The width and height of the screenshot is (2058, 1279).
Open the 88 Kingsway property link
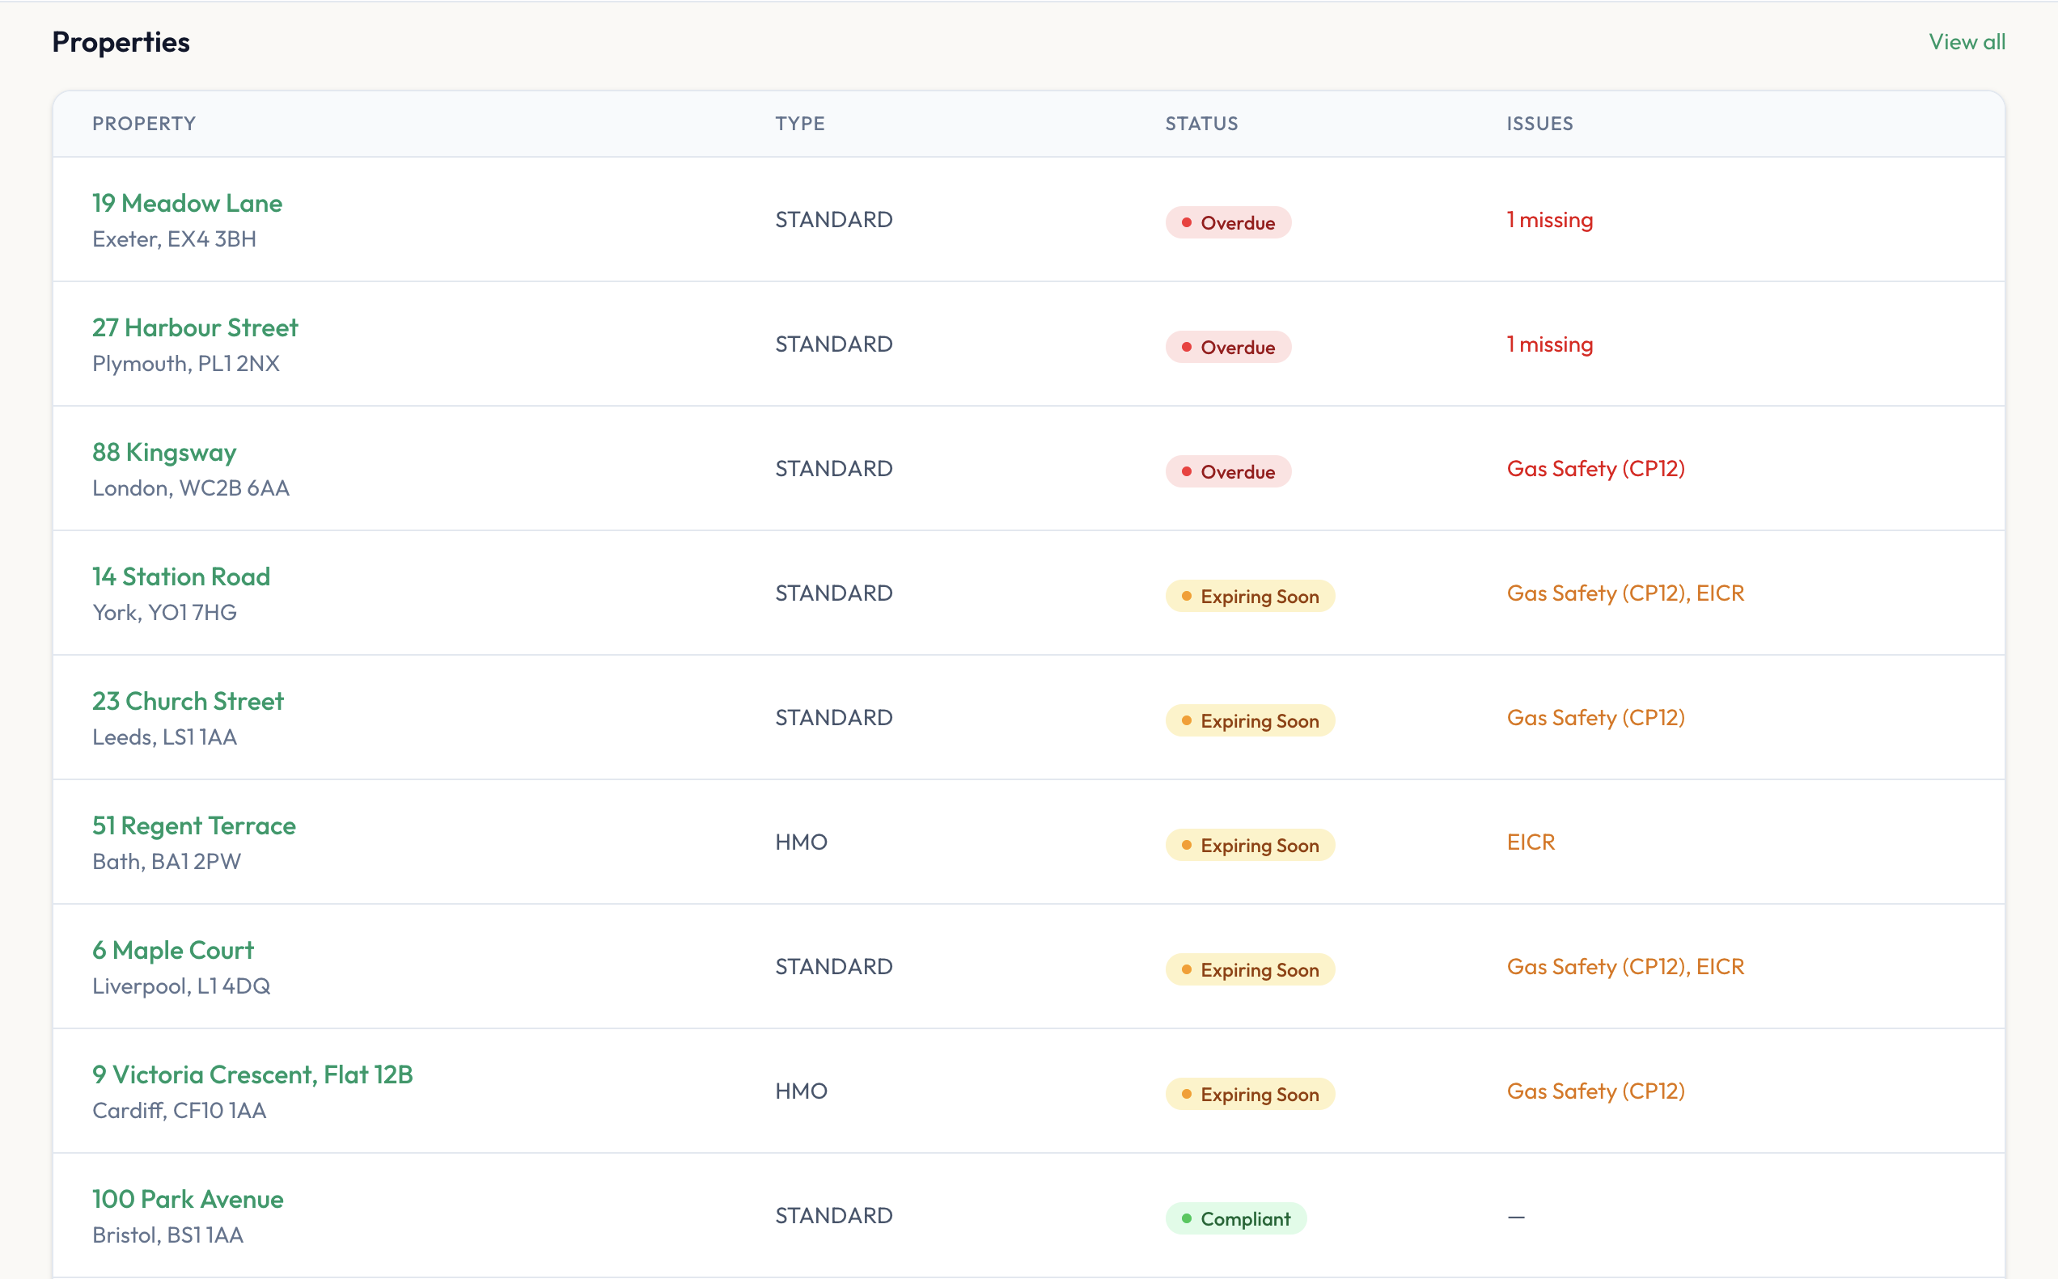164,452
